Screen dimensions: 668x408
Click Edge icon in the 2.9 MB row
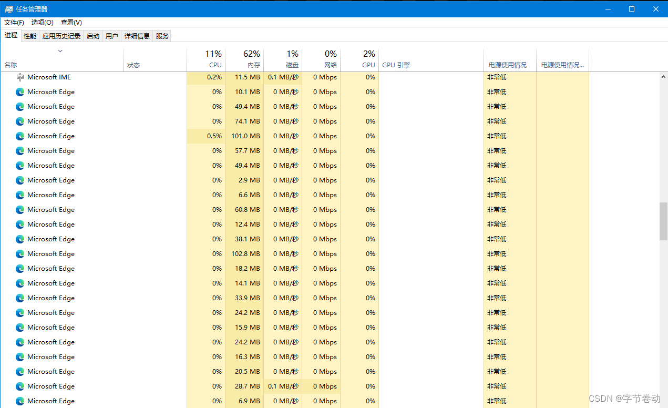[x=20, y=180]
